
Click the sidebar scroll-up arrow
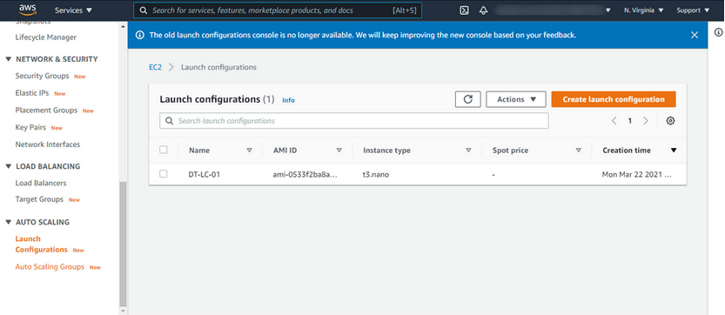pos(123,26)
